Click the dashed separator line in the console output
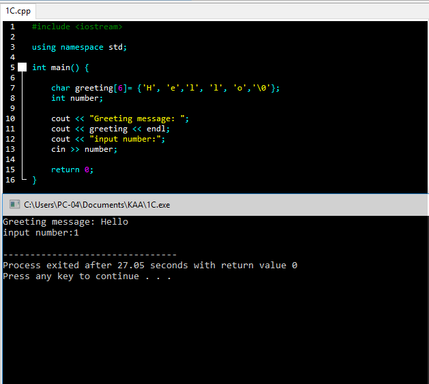This screenshot has width=429, height=384. pos(90,255)
